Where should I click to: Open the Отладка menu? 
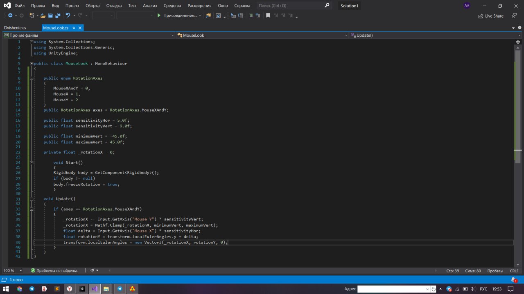click(114, 6)
